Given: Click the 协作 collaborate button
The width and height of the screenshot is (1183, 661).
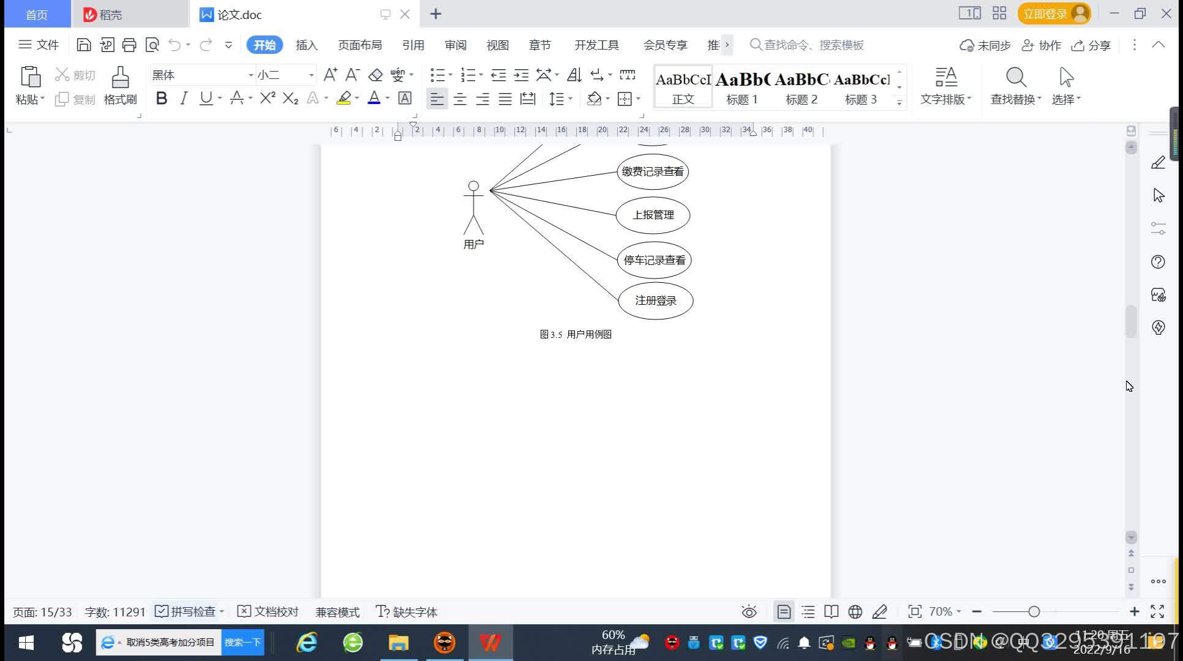Looking at the screenshot, I should tap(1042, 45).
